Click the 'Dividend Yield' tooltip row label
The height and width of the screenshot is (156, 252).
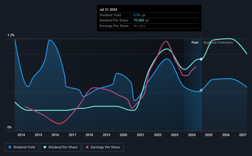click(110, 15)
